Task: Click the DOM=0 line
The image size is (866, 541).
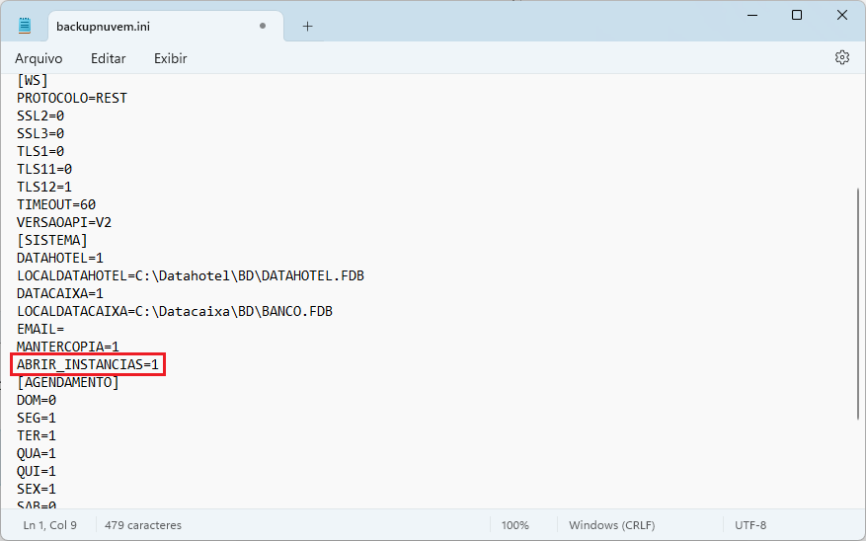Action: pyautogui.click(x=37, y=400)
